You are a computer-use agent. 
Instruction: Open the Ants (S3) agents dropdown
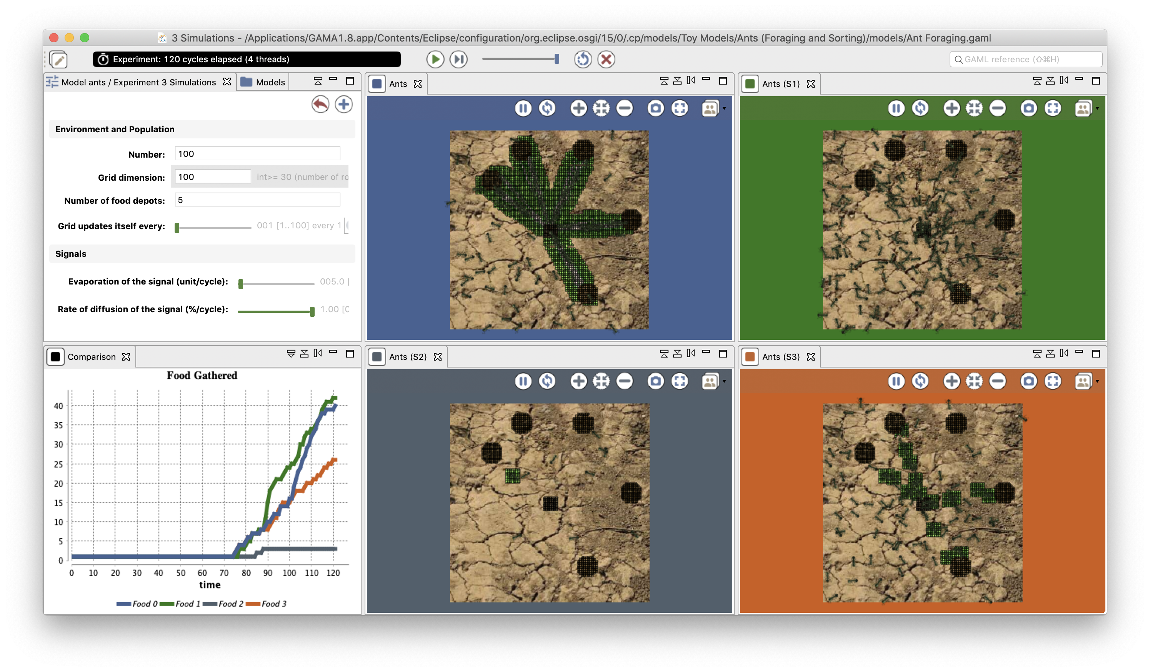click(x=1086, y=381)
